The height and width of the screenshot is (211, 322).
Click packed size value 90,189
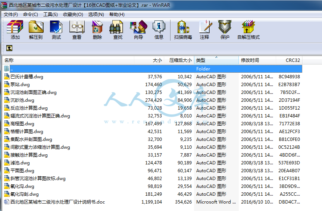185,163
